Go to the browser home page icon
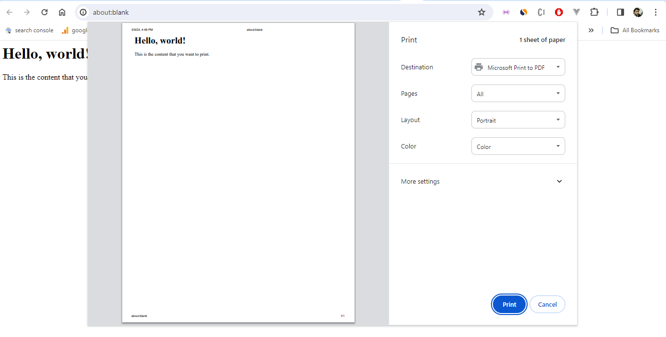The image size is (666, 337). coord(62,12)
